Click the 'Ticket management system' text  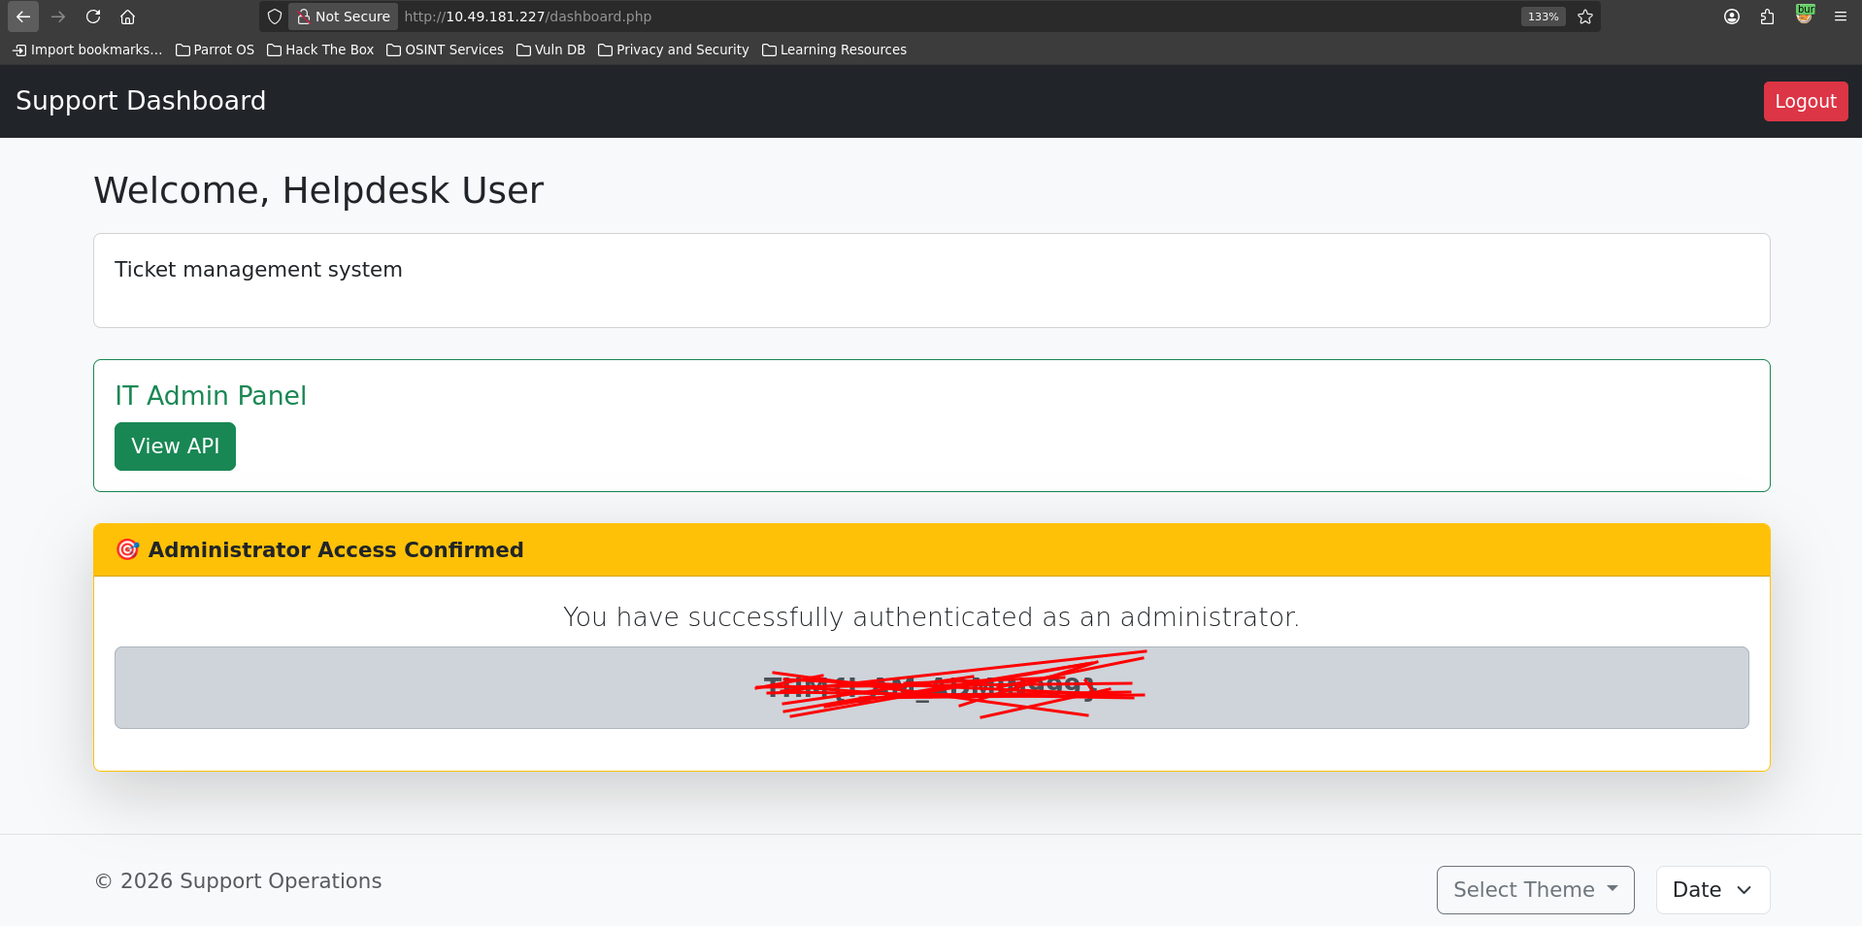coord(258,270)
